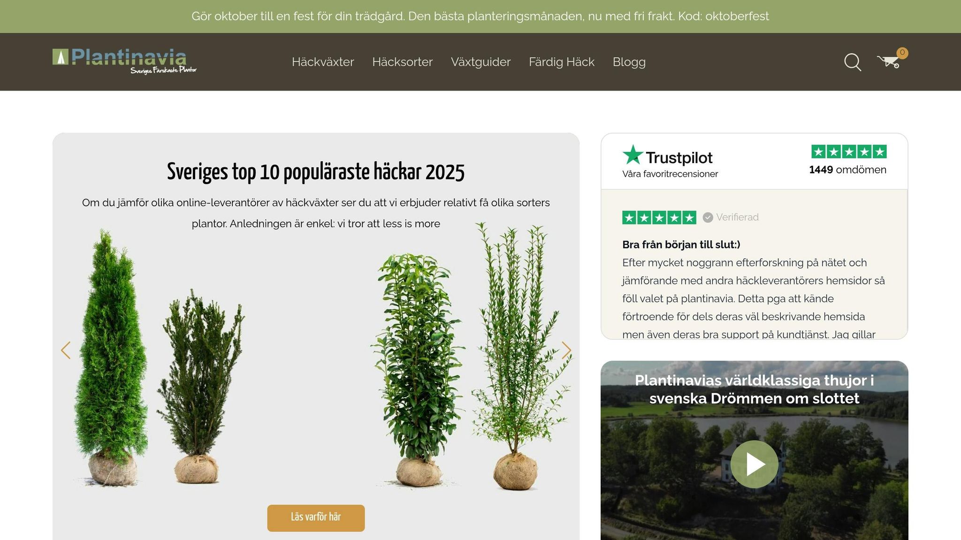Go to next carousel slide arrow
Screen dimensions: 961x540
pyautogui.click(x=566, y=350)
